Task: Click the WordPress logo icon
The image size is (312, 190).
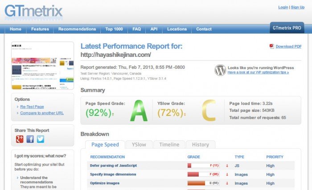Action: point(220,70)
